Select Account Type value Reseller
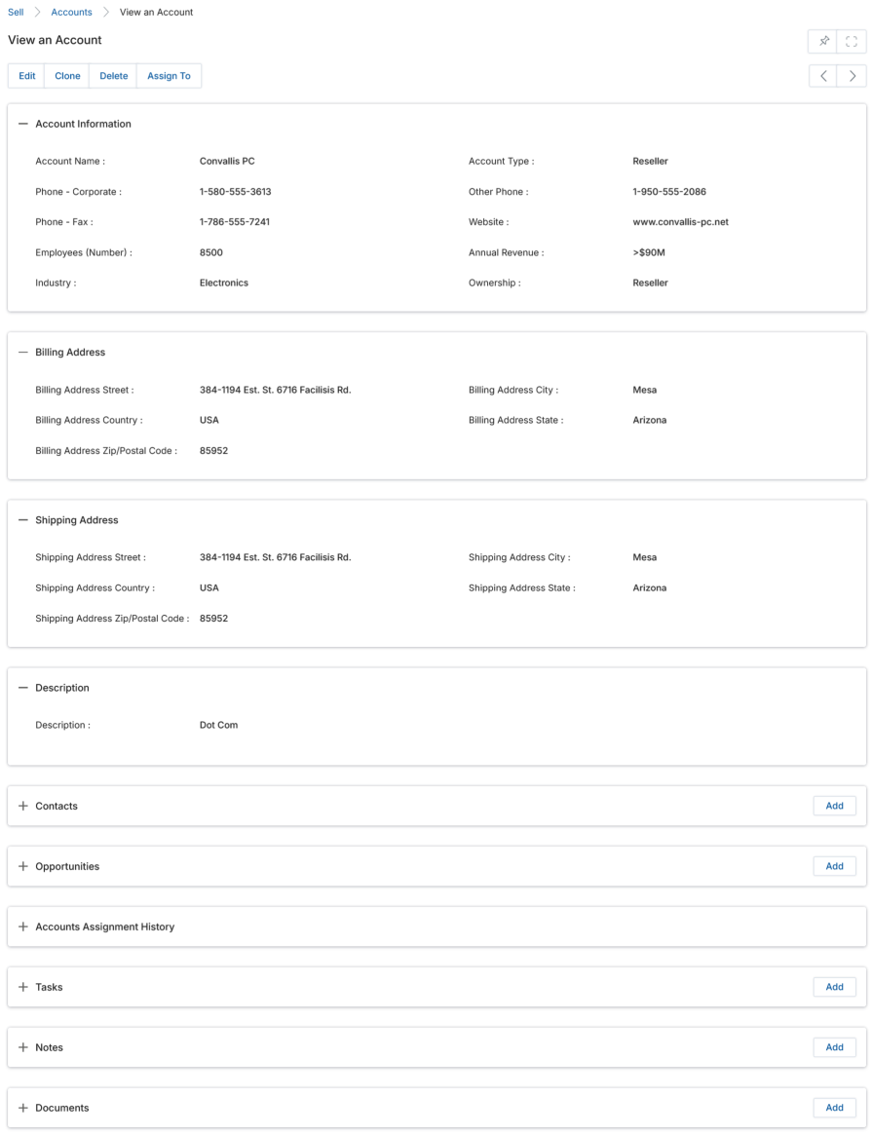Viewport: 872px width, 1134px height. point(650,162)
